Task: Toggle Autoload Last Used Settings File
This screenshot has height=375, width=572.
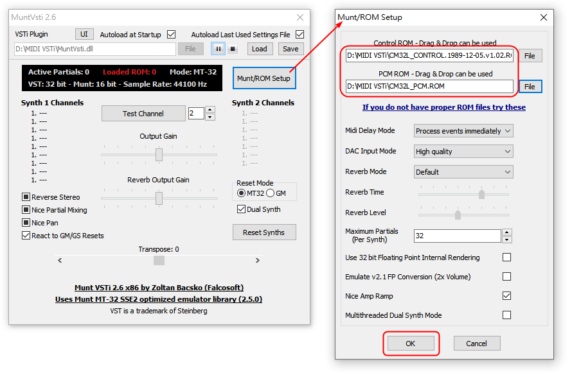Action: tap(300, 34)
